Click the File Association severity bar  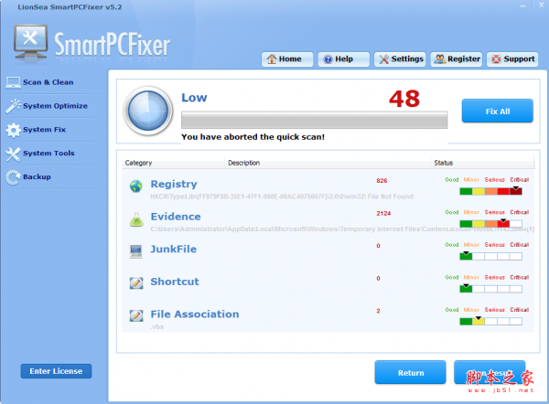(490, 321)
